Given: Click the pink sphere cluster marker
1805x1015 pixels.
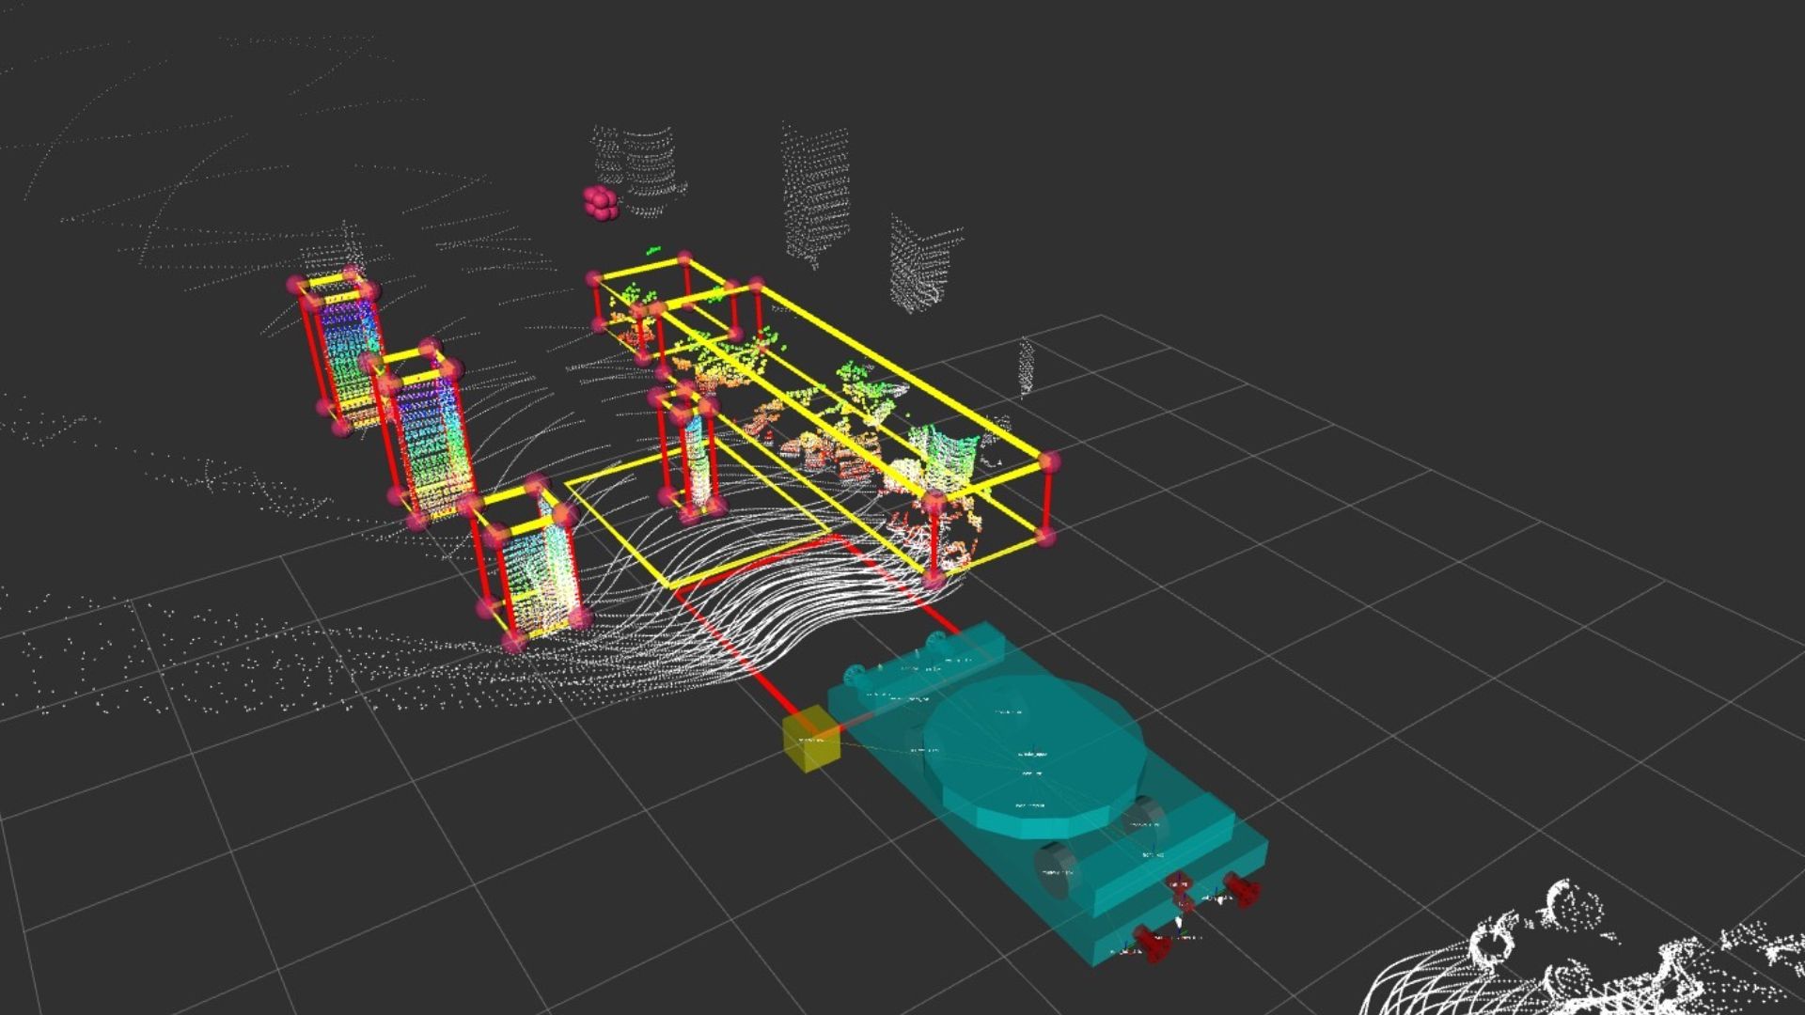Looking at the screenshot, I should coord(599,203).
